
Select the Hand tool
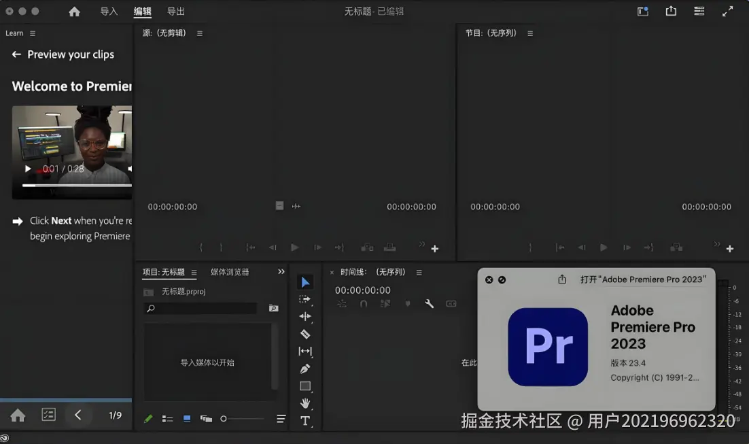[x=304, y=403]
